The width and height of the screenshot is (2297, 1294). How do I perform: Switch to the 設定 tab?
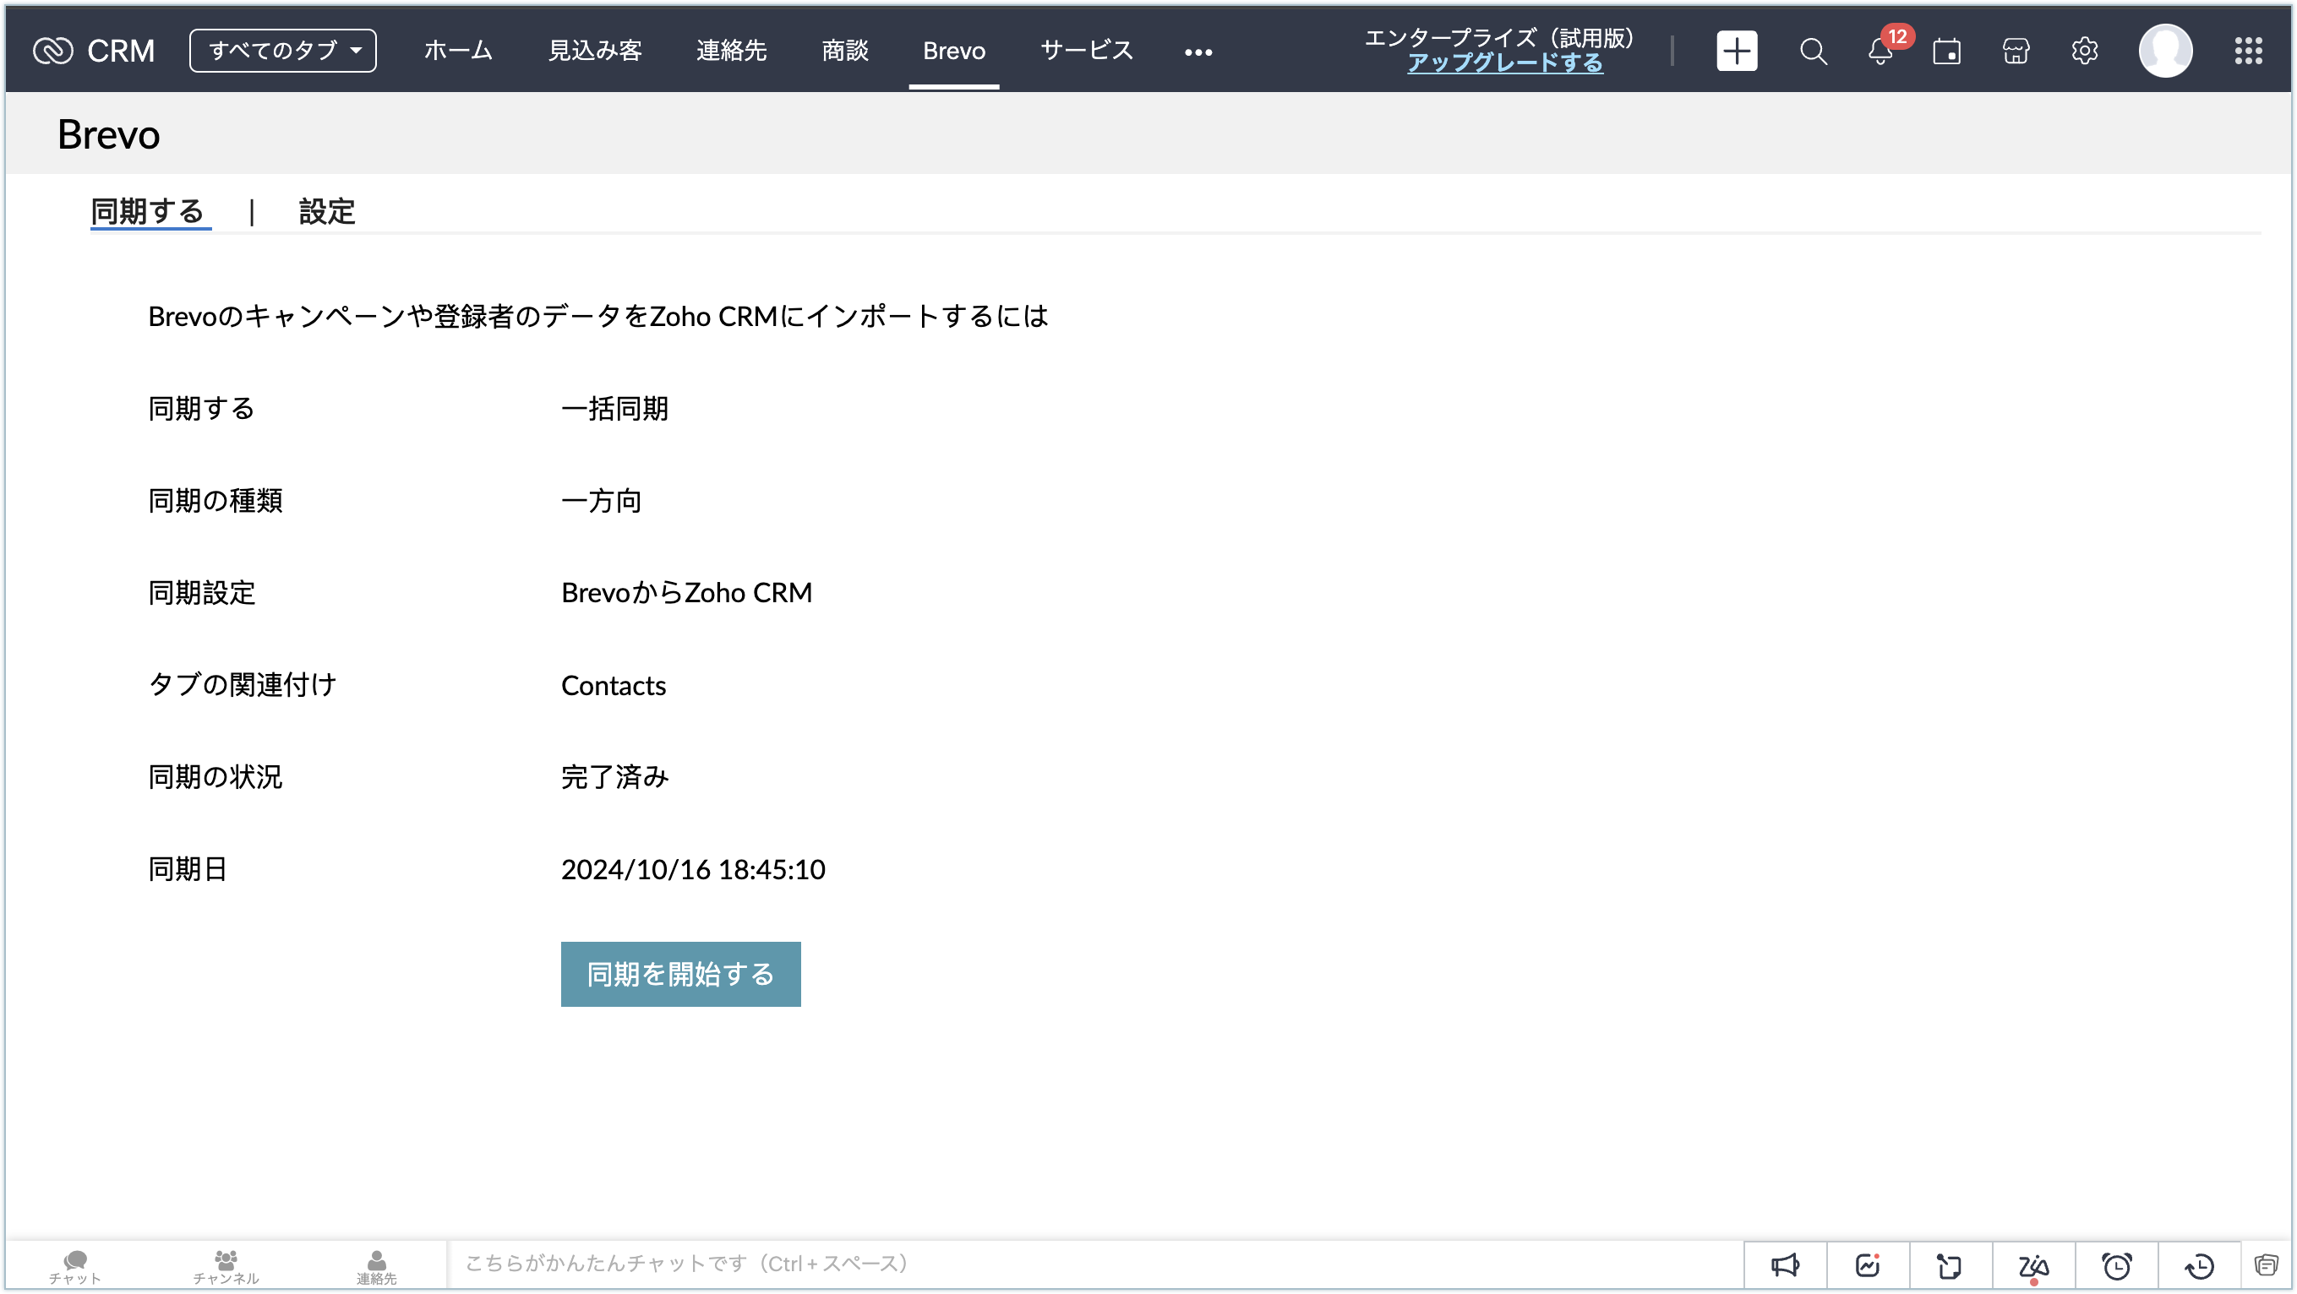pos(326,212)
